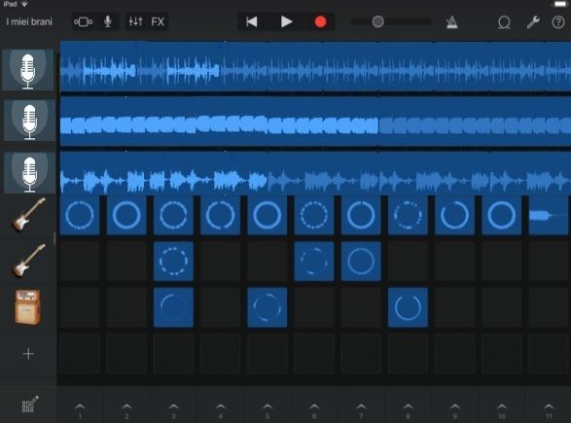This screenshot has height=423, width=571.
Task: Trigger the upper guitar loop cell in column 2
Action: pyautogui.click(x=126, y=215)
